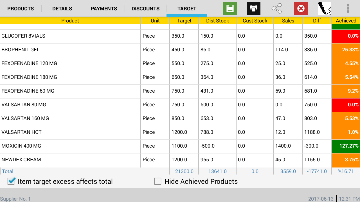Click the Product column header

pyautogui.click(x=70, y=21)
